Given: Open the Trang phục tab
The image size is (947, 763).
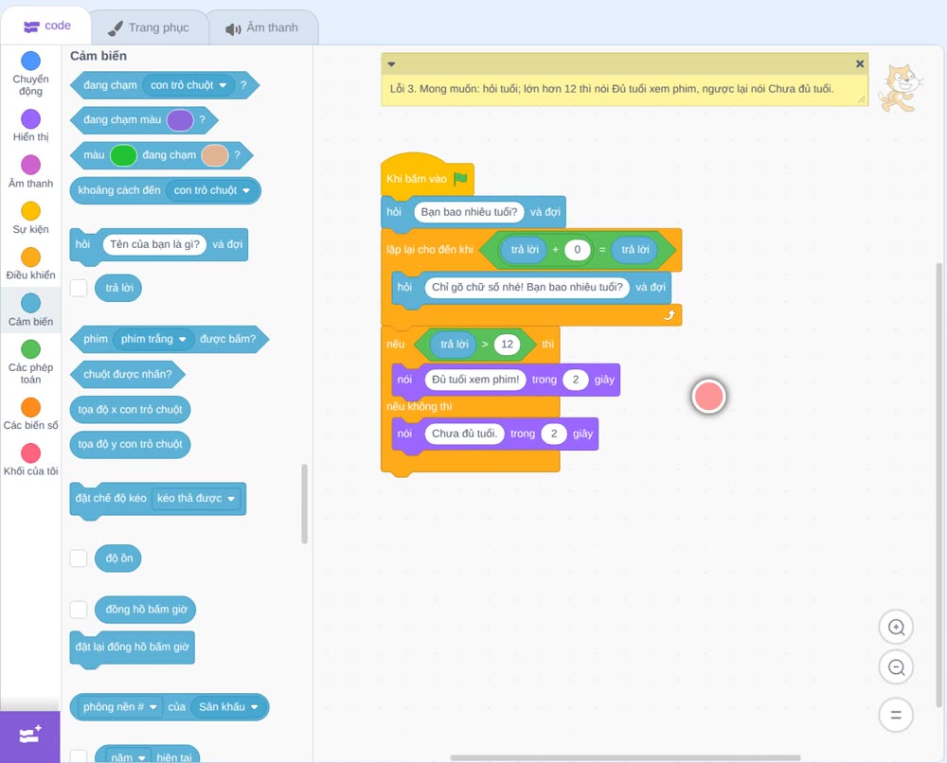Looking at the screenshot, I should (149, 27).
